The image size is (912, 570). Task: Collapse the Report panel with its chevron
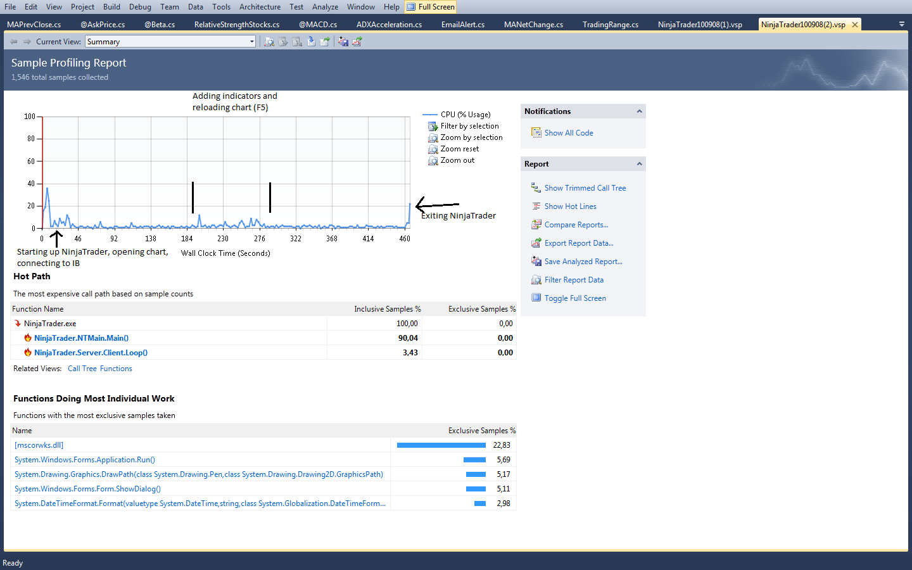pyautogui.click(x=640, y=164)
